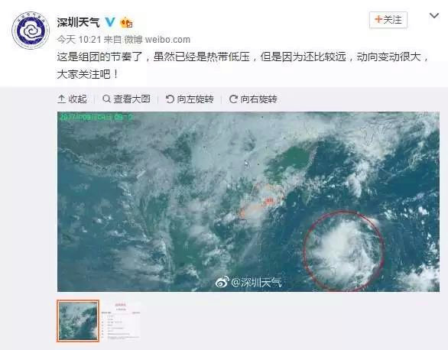View the large image via 查看大图
The height and width of the screenshot is (350, 448).
click(x=126, y=99)
